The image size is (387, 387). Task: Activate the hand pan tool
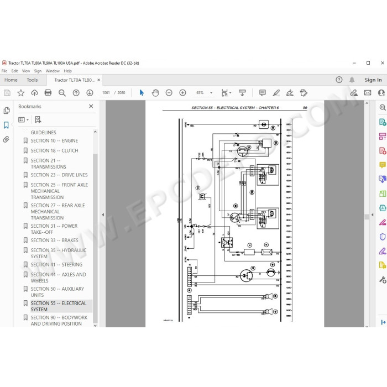coord(155,93)
